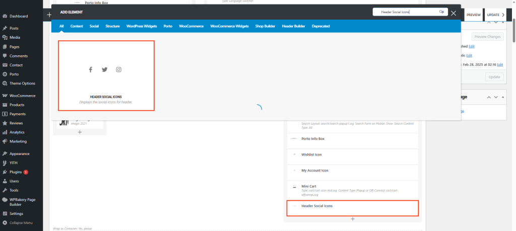This screenshot has height=231, width=516.
Task: Click the plus icon below Header Social Icons
Action: pos(353,219)
